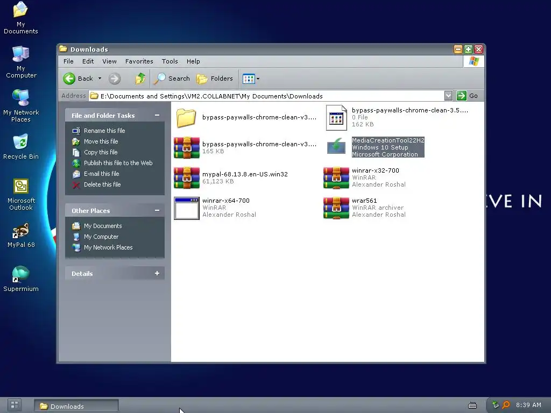This screenshot has width=551, height=413.
Task: Select the 162 KB bypass-paywalls 0 File
Action: click(x=336, y=118)
